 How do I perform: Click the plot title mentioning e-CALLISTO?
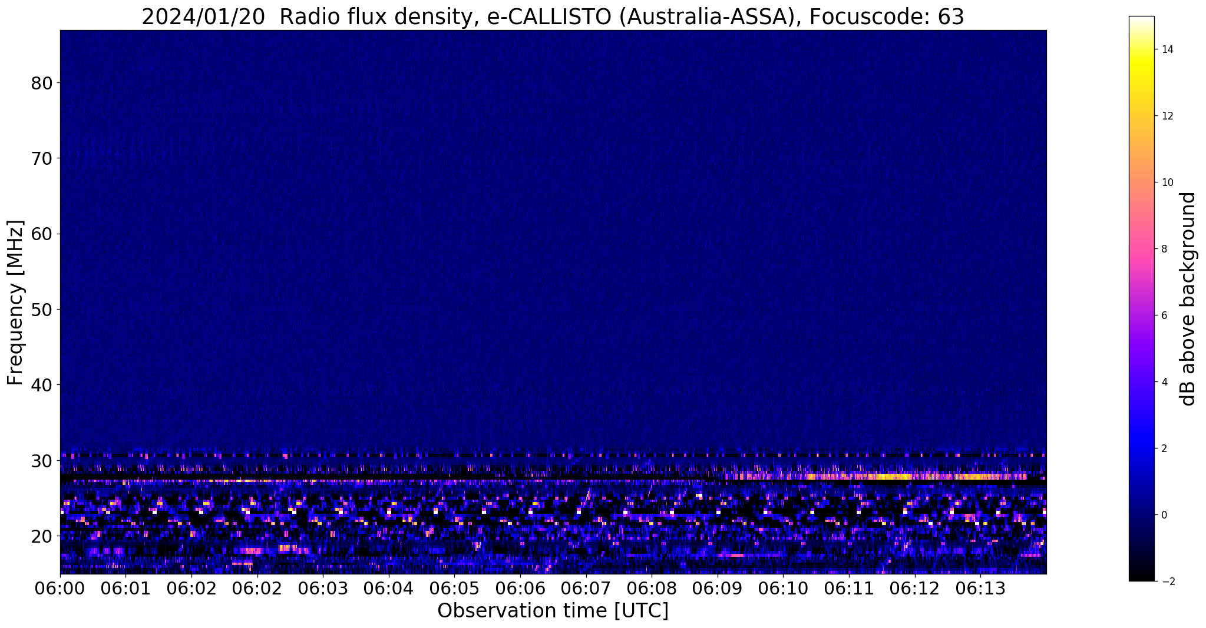coord(553,16)
